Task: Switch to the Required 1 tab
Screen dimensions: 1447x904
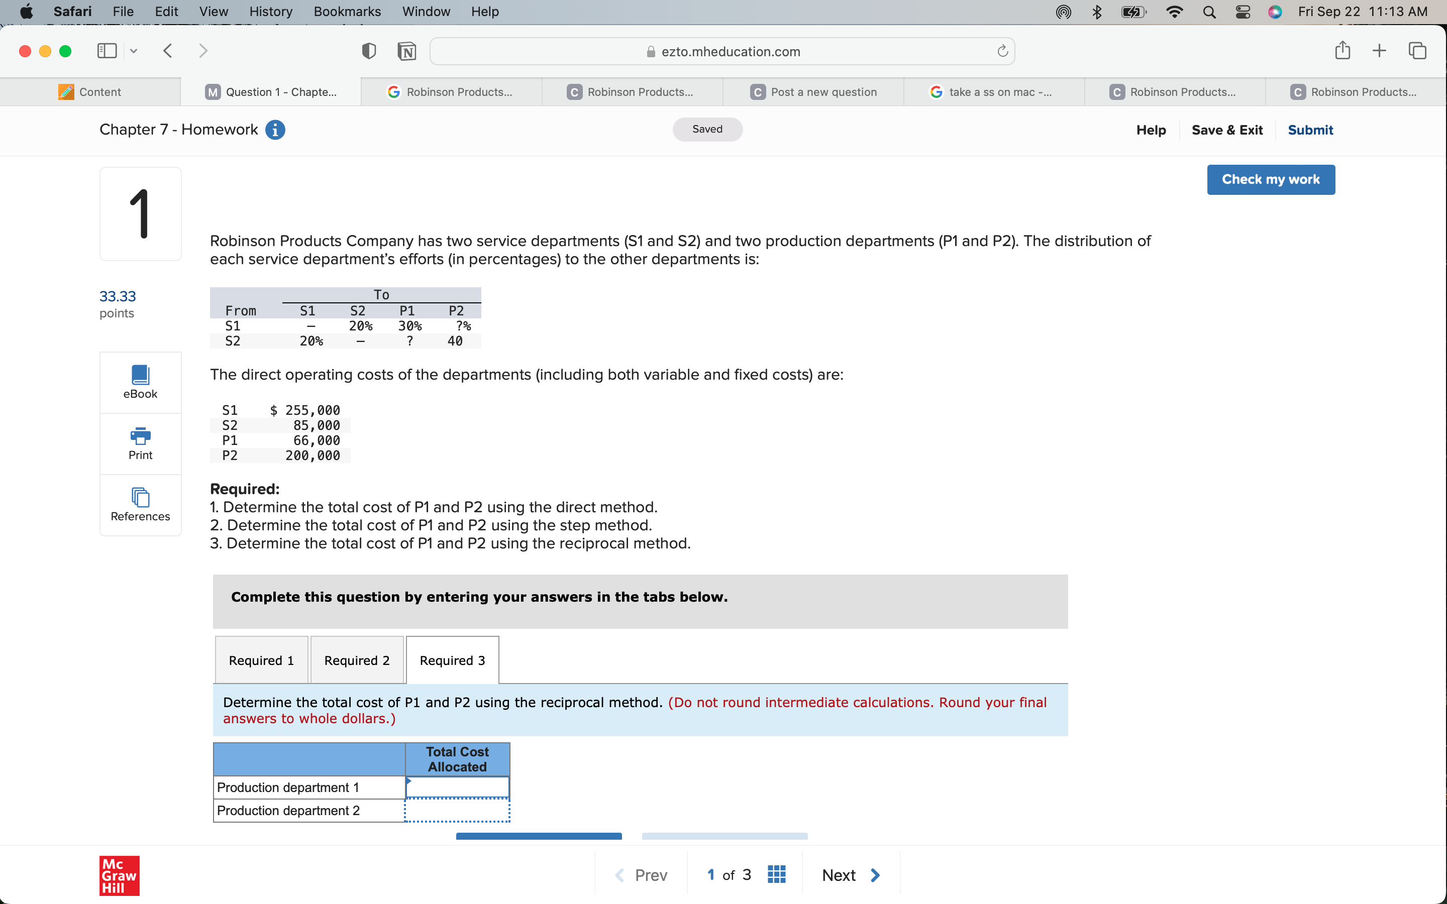Action: click(261, 660)
